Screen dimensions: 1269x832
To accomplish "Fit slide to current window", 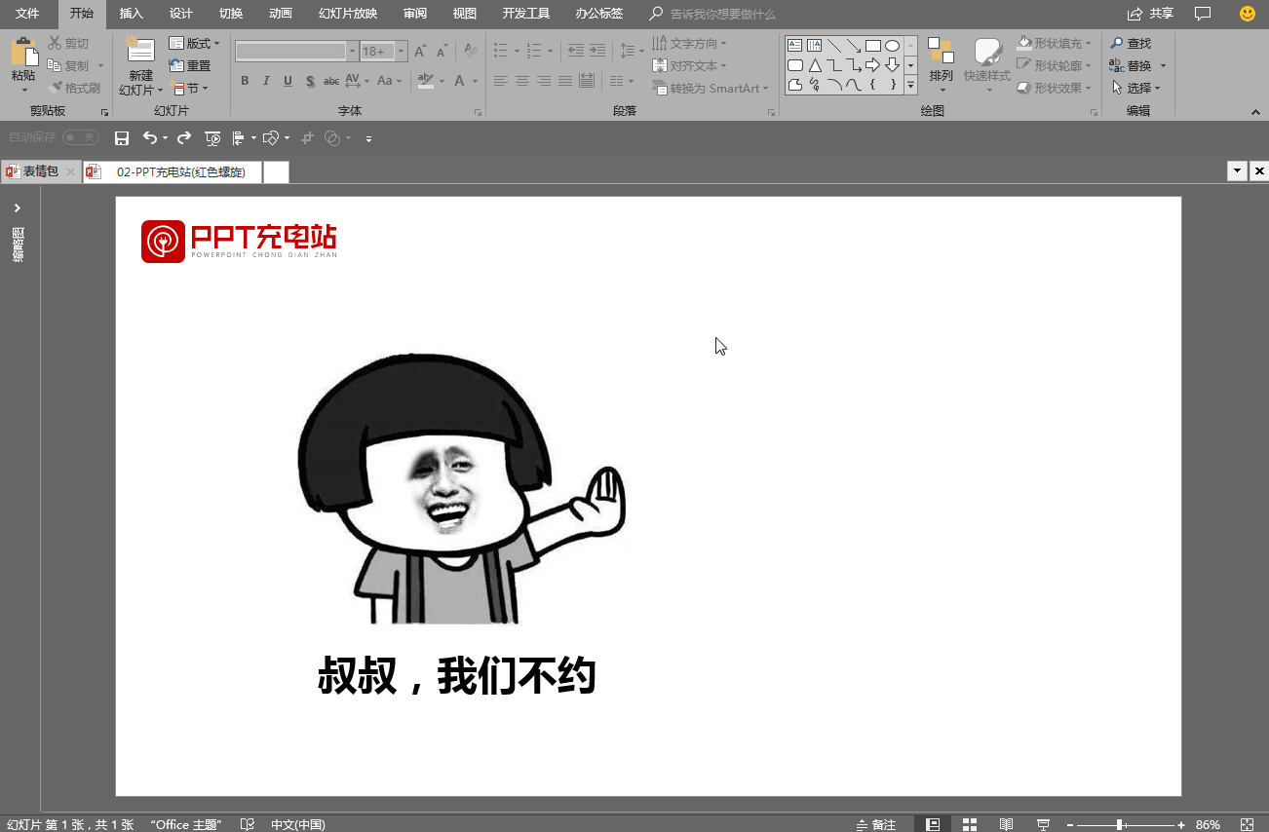I will (1247, 824).
